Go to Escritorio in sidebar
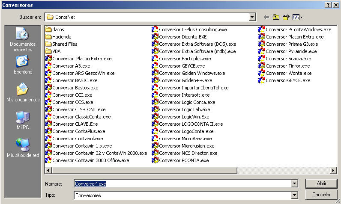This screenshot has height=204, width=341. pyautogui.click(x=23, y=65)
